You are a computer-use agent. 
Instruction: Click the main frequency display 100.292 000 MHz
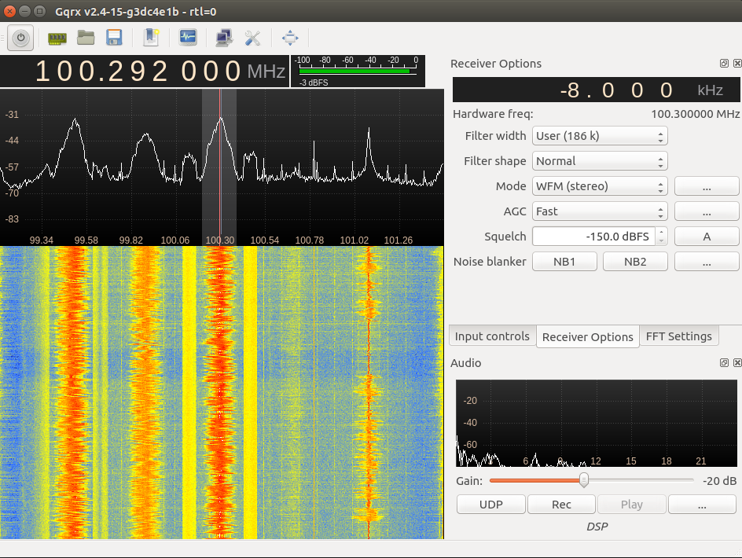click(x=145, y=72)
